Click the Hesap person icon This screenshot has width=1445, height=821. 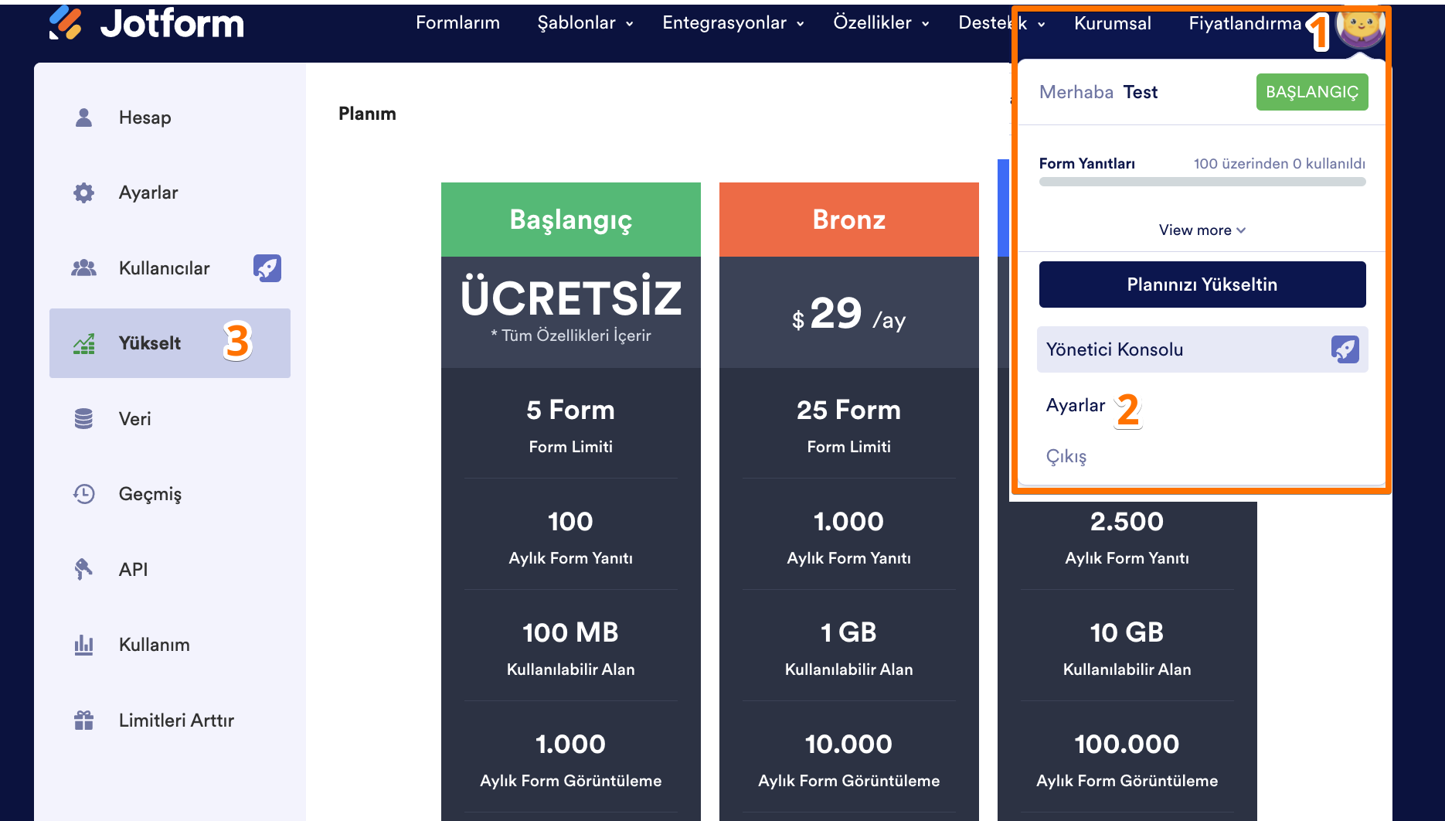pos(83,118)
